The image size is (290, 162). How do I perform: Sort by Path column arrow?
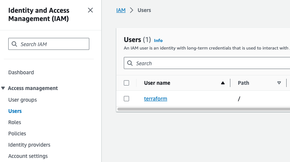tap(279, 83)
